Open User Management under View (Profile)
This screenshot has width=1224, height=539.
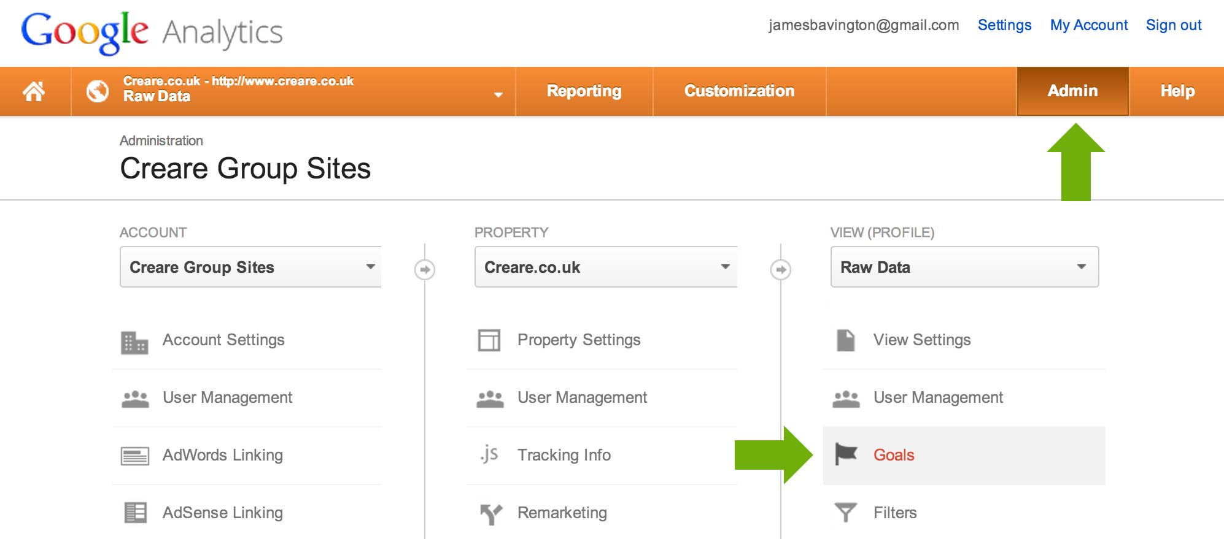point(938,397)
